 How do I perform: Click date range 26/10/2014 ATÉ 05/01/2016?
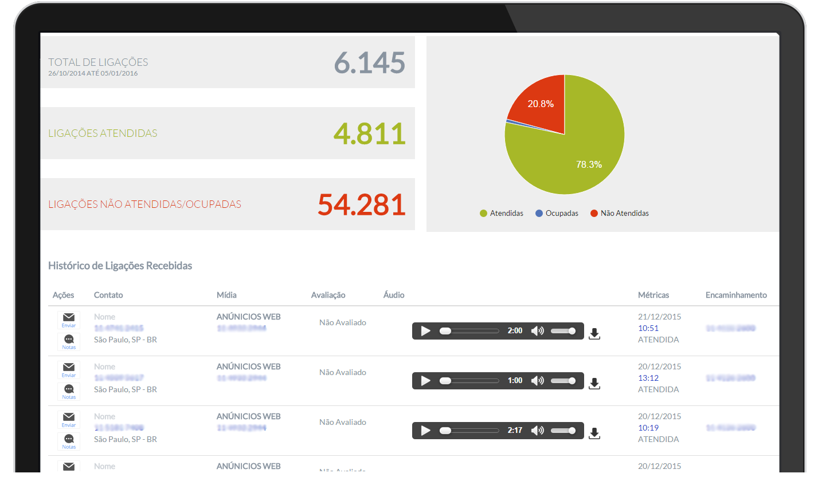93,73
